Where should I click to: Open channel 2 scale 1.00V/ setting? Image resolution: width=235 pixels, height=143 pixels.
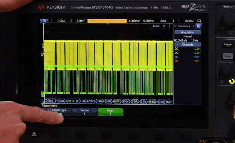(x=81, y=21)
